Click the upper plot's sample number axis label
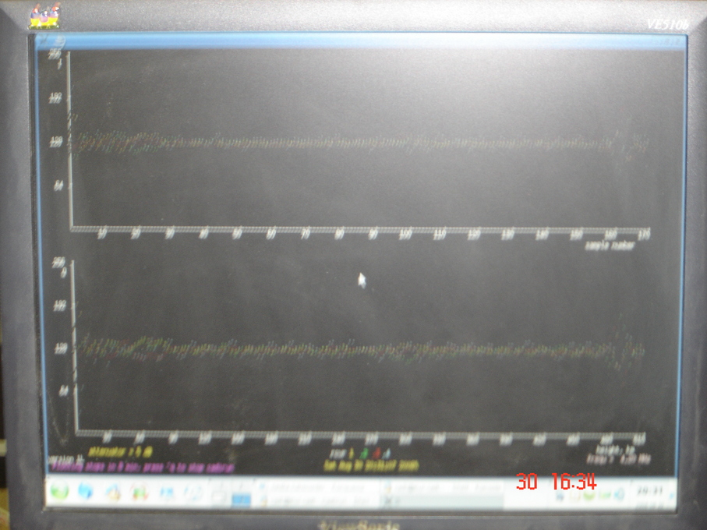707x530 pixels. [609, 246]
